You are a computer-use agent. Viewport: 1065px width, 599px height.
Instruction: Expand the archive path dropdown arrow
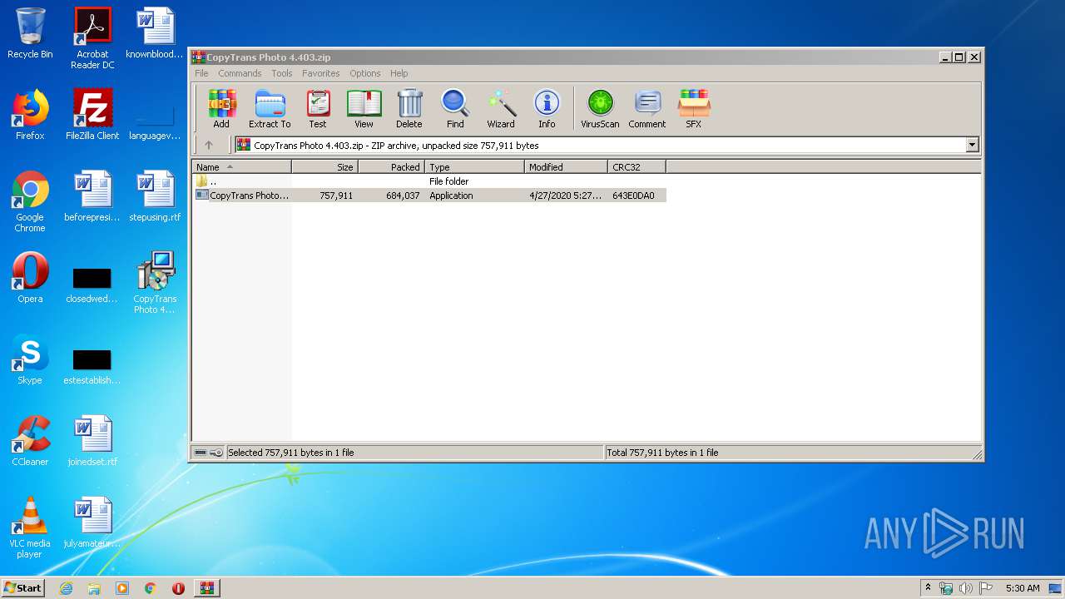click(x=972, y=145)
